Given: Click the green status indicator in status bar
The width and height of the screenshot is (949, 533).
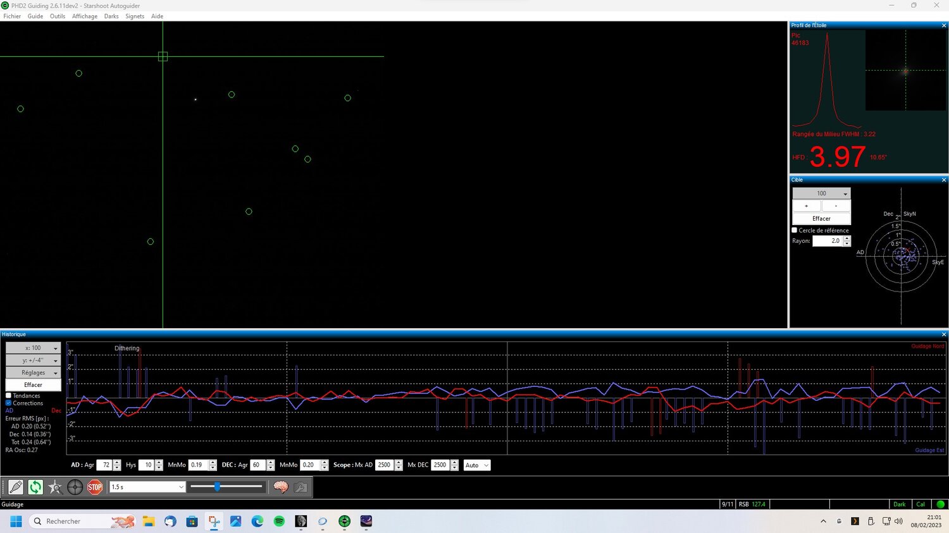Looking at the screenshot, I should pos(940,504).
